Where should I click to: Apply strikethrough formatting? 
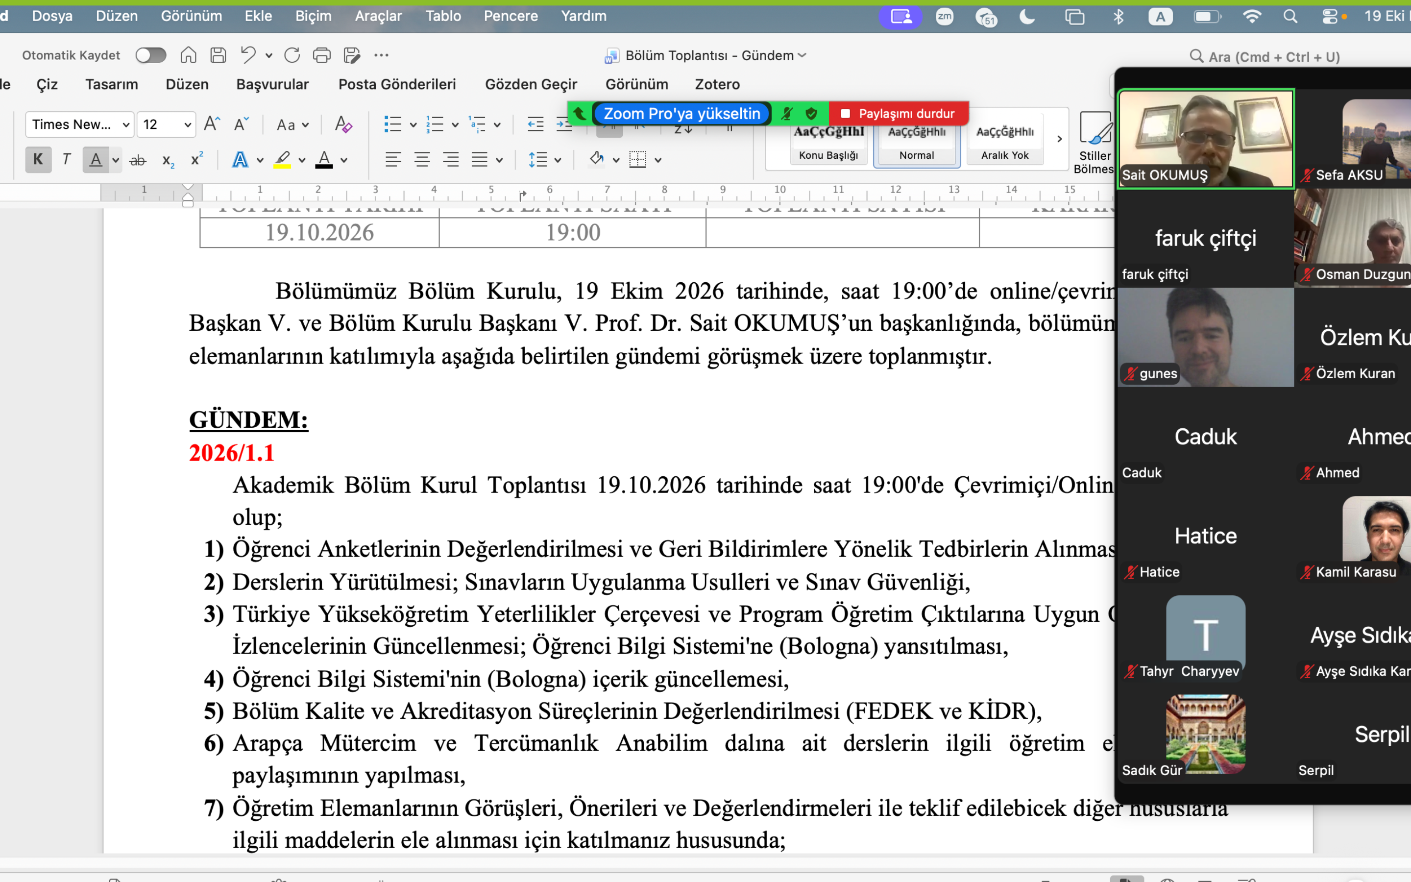pos(138,160)
